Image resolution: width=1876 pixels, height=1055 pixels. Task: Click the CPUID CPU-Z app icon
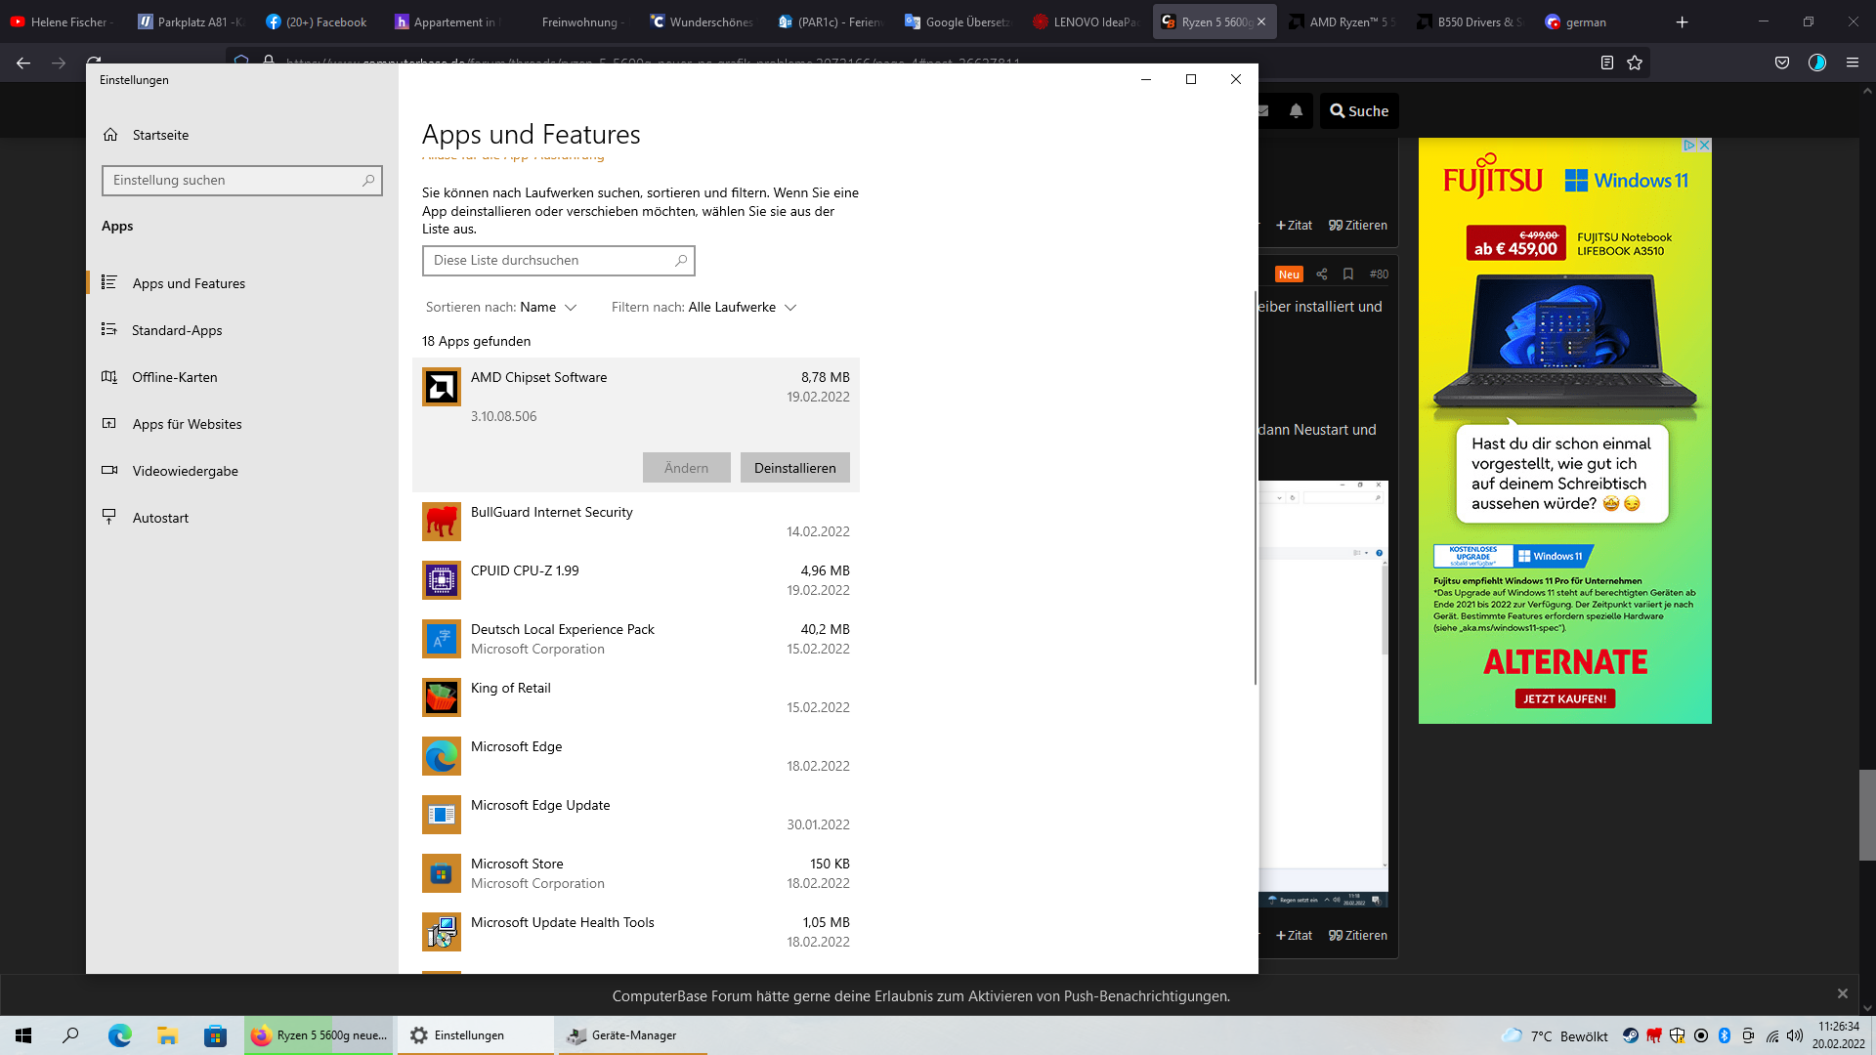point(441,580)
